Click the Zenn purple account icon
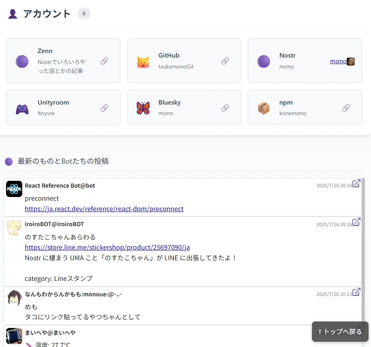This screenshot has height=347, width=371. pyautogui.click(x=22, y=61)
